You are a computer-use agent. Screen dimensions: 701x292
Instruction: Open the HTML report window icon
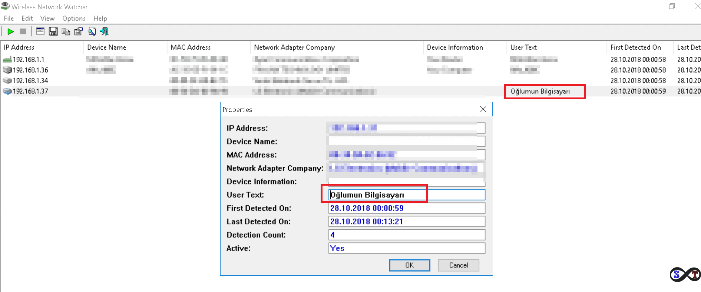(x=40, y=31)
